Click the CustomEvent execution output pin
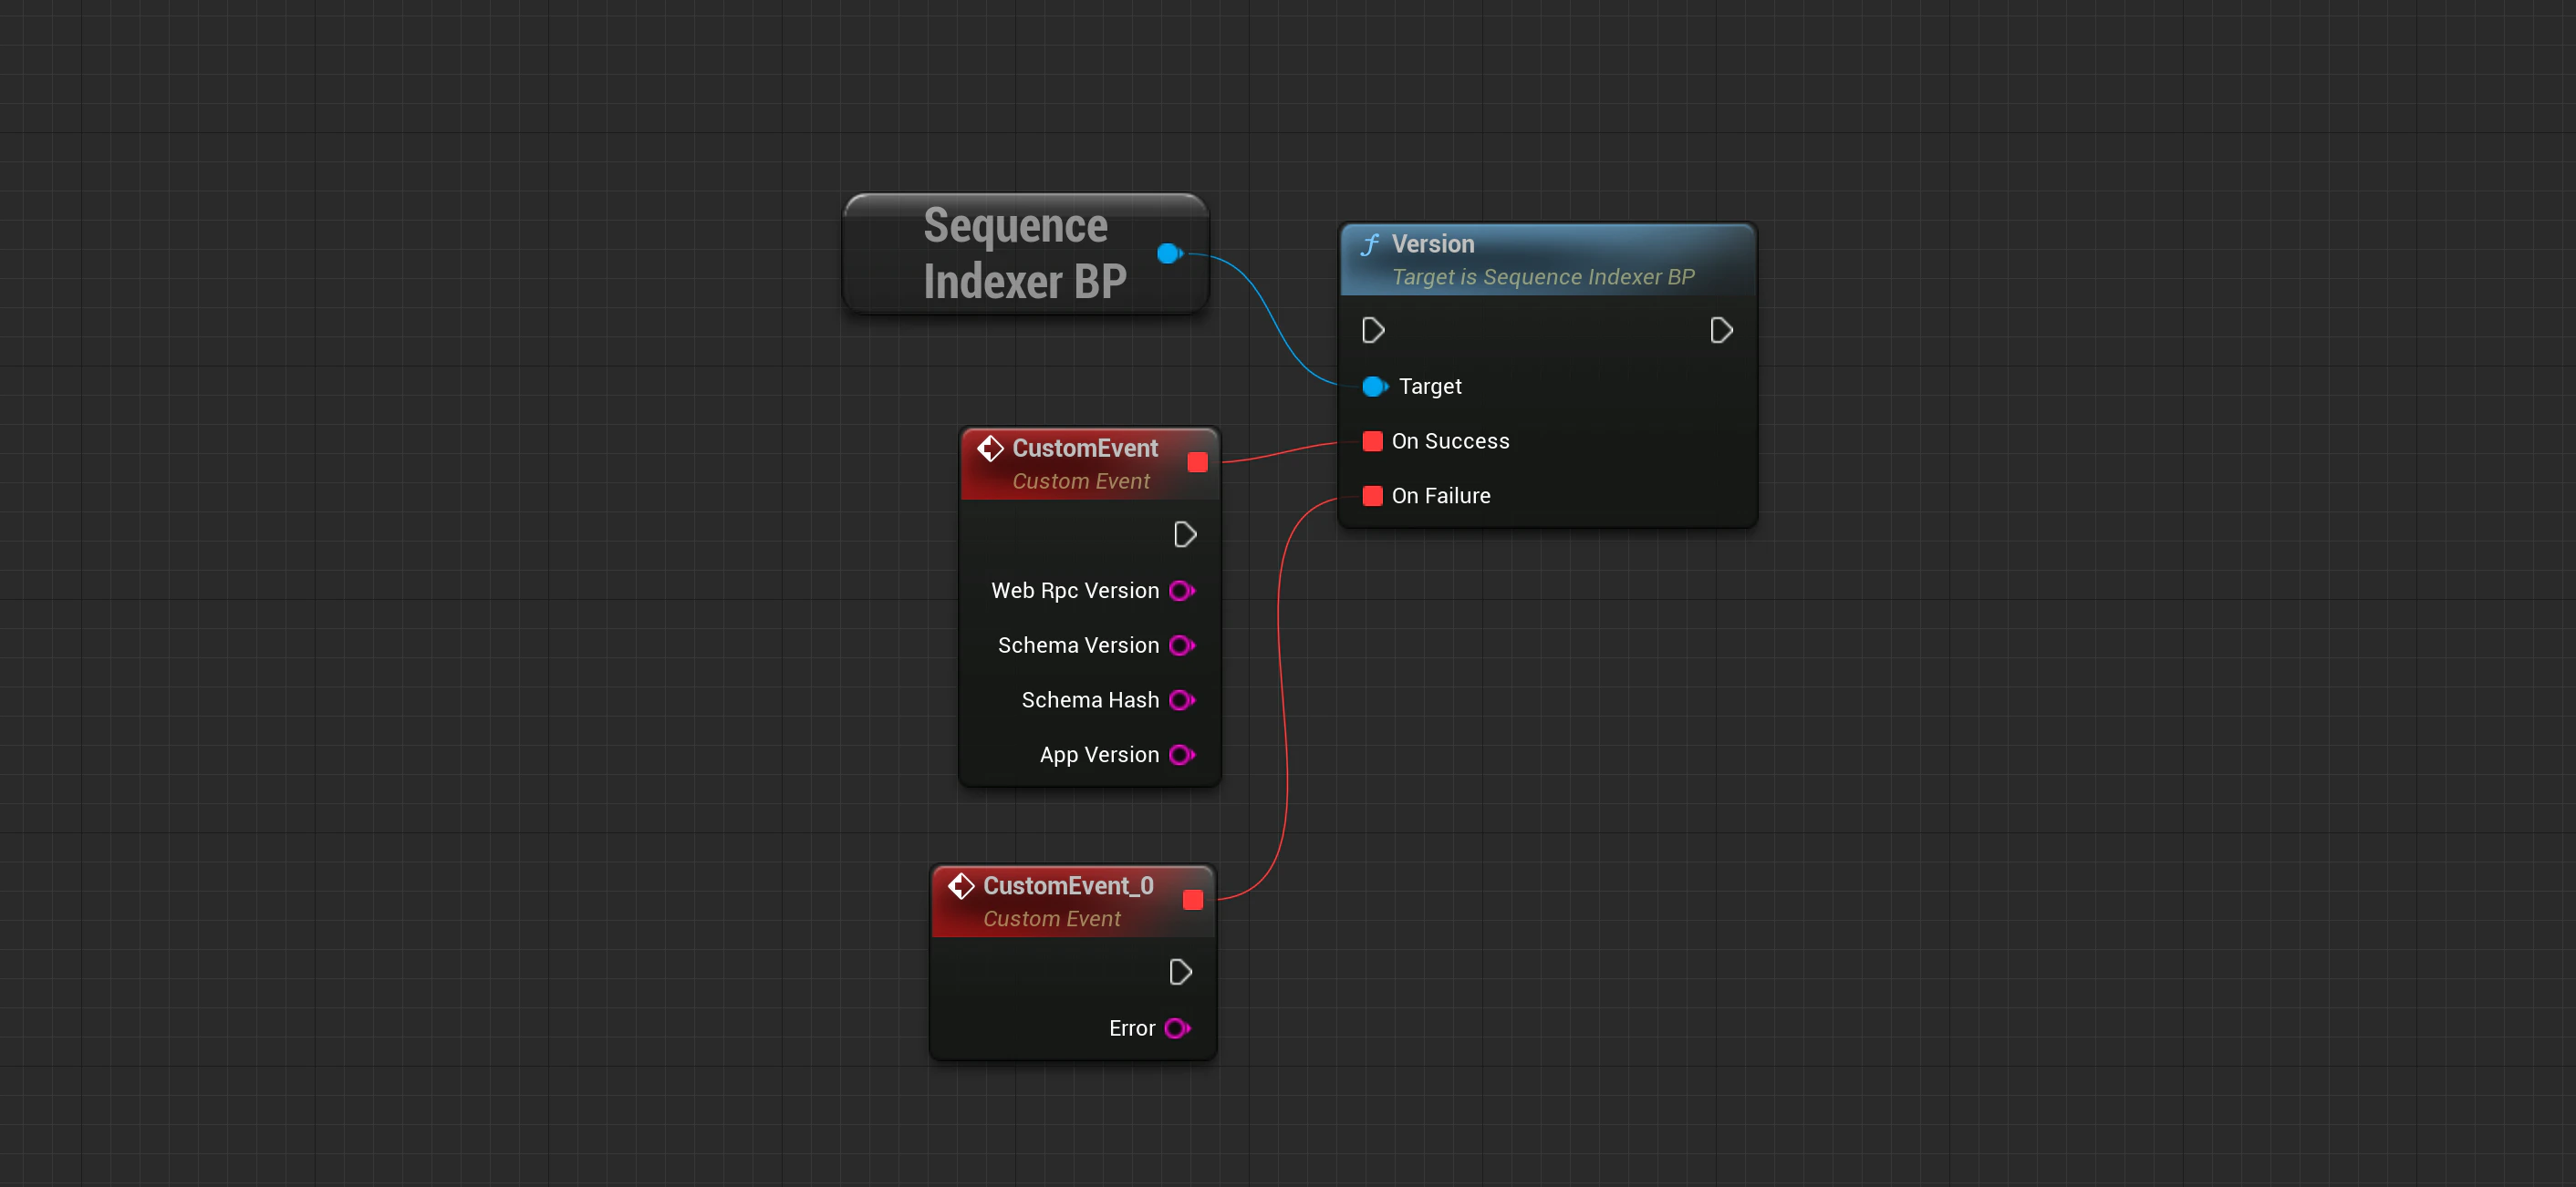This screenshot has height=1187, width=2576. point(1184,535)
